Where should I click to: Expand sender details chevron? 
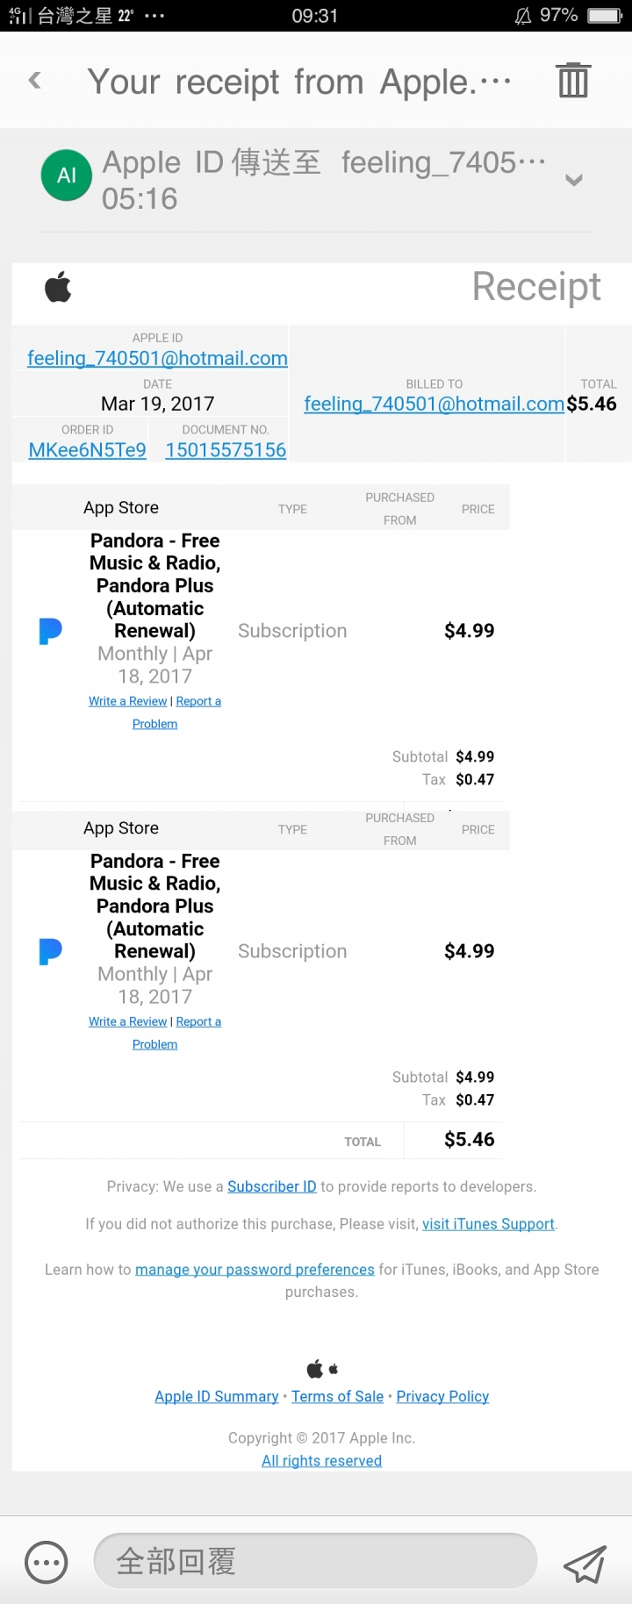(574, 181)
